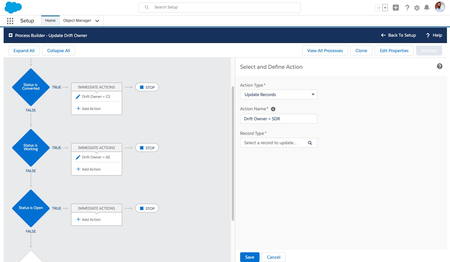Open the Process Builder Help link
450x262 pixels.
tap(434, 35)
